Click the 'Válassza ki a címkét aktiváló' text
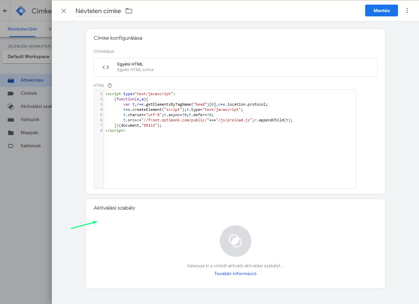Image resolution: width=419 pixels, height=304 pixels. (236, 266)
